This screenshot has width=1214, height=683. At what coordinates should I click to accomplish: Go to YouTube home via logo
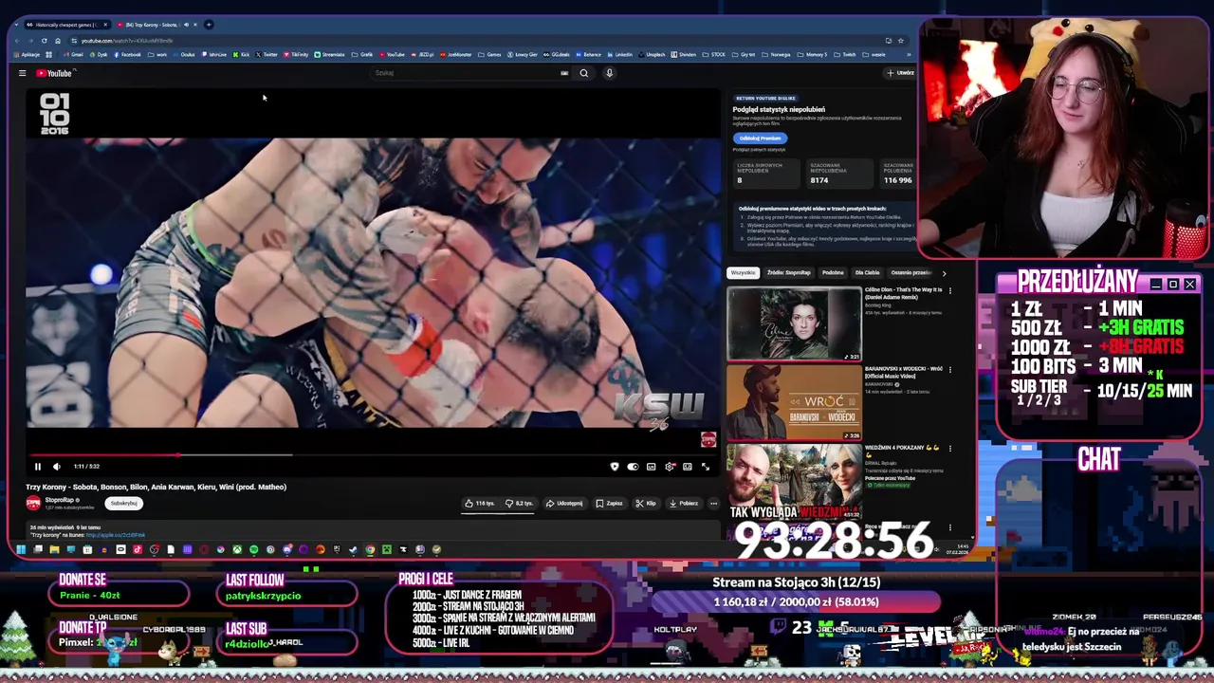[54, 73]
